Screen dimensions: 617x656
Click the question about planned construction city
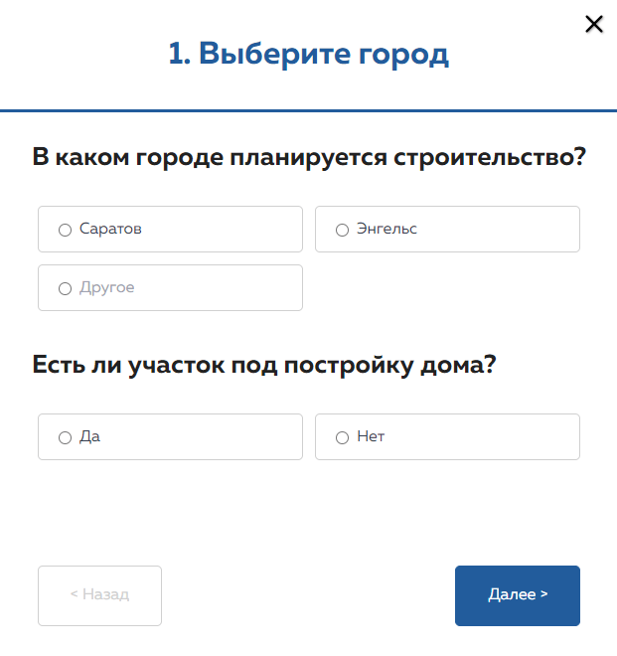308,157
